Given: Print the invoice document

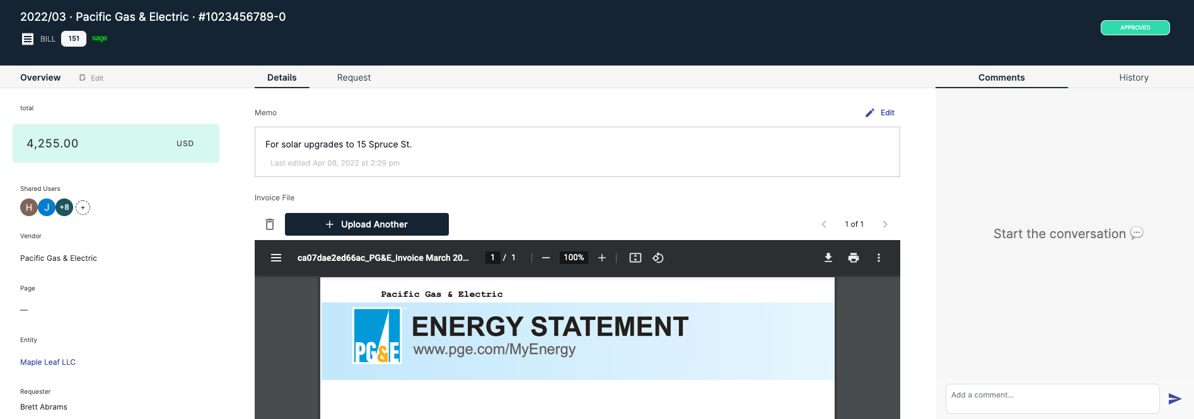Looking at the screenshot, I should (854, 258).
